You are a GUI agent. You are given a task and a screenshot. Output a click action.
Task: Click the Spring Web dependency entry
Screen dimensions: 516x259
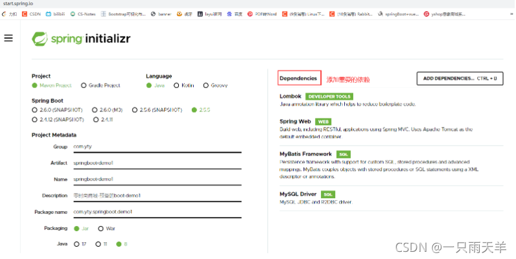392,129
